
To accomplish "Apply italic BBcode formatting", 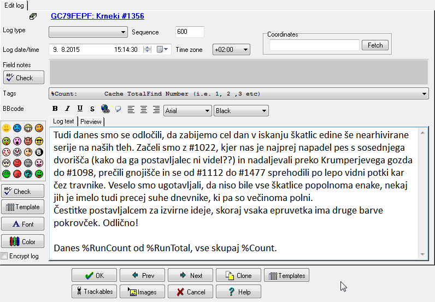I will pos(67,109).
